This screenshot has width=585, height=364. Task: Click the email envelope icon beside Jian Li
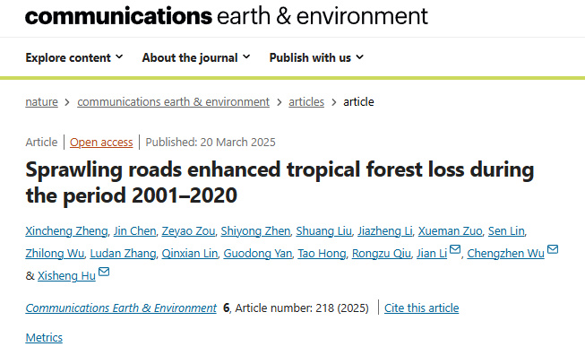coord(455,250)
